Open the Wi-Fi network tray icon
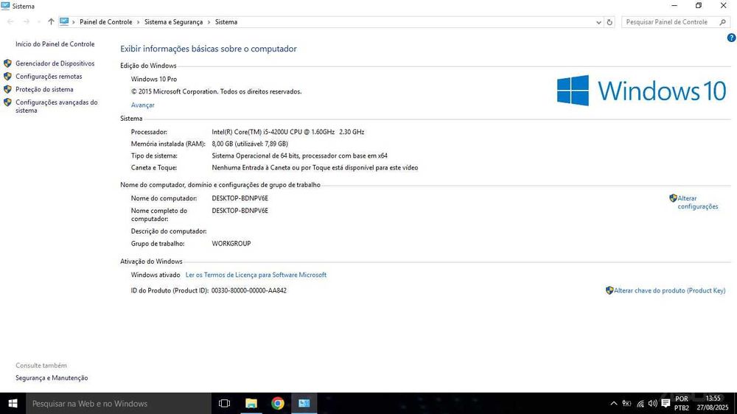737x414 pixels. coord(640,403)
